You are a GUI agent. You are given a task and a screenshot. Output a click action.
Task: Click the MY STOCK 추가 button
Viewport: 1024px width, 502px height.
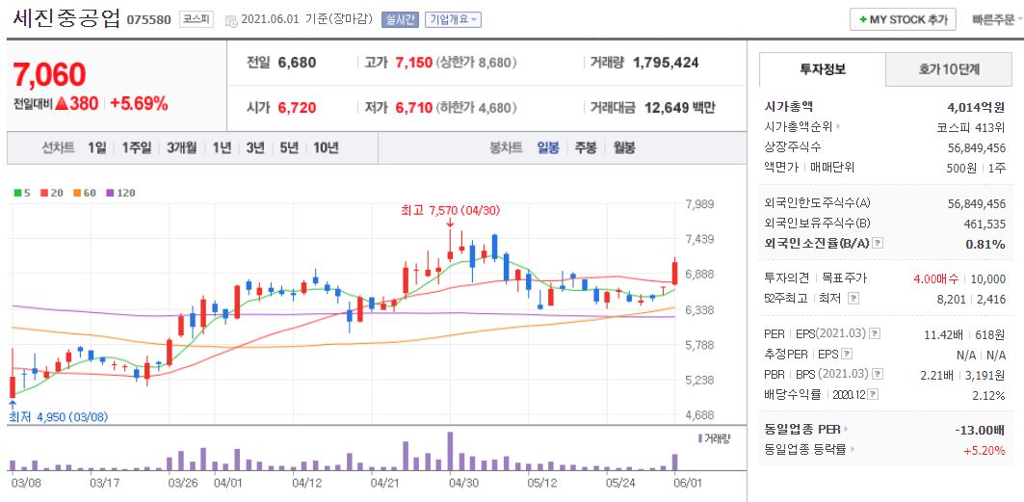point(904,19)
